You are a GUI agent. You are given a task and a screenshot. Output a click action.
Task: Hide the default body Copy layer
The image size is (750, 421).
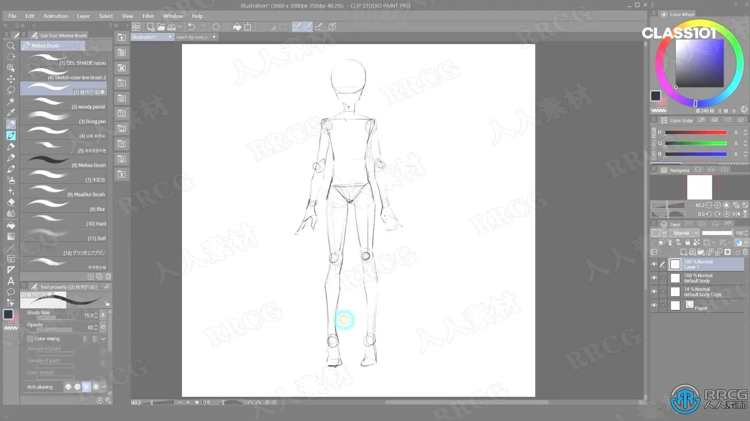pyautogui.click(x=654, y=292)
